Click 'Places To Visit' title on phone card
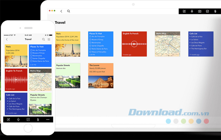Image resolution: width=221 pixels, height=140 pixels. (37, 47)
